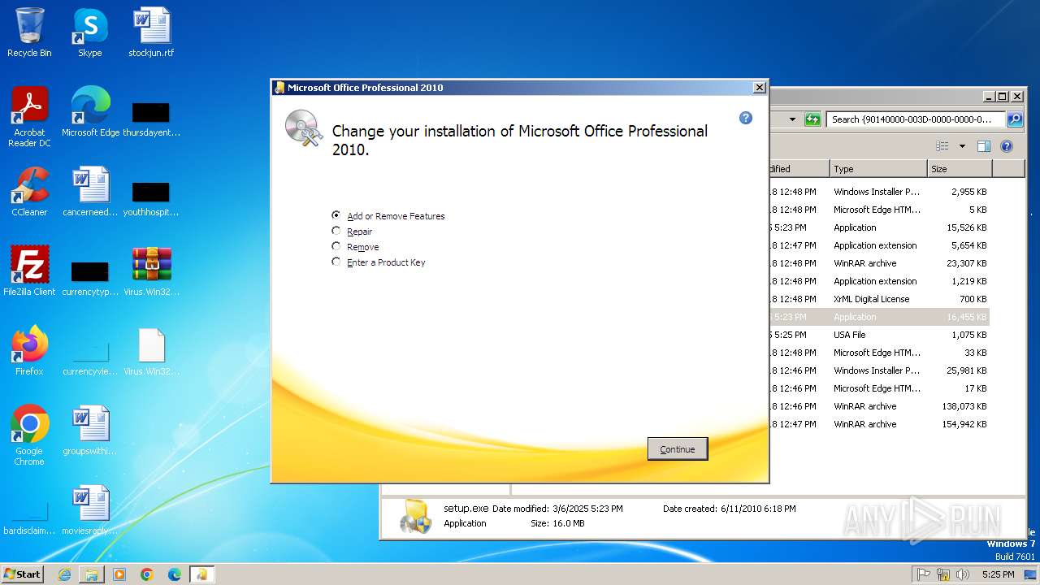Viewport: 1040px width, 585px height.
Task: Open cancerneed document on desktop
Action: tap(90, 193)
